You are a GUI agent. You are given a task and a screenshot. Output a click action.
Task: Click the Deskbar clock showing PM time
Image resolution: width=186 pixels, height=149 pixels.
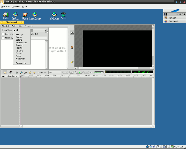(x=180, y=14)
